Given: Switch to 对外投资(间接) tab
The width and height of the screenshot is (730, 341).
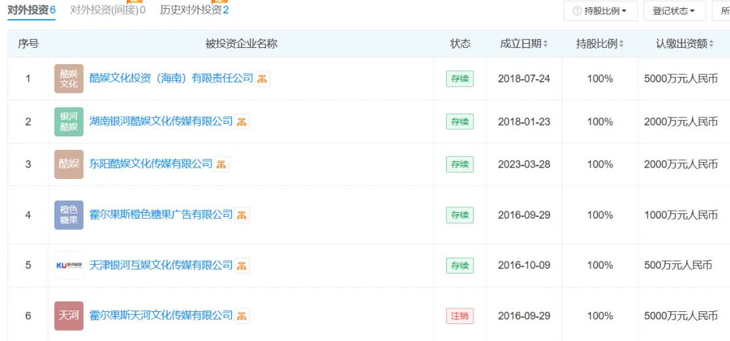Looking at the screenshot, I should pos(107,10).
